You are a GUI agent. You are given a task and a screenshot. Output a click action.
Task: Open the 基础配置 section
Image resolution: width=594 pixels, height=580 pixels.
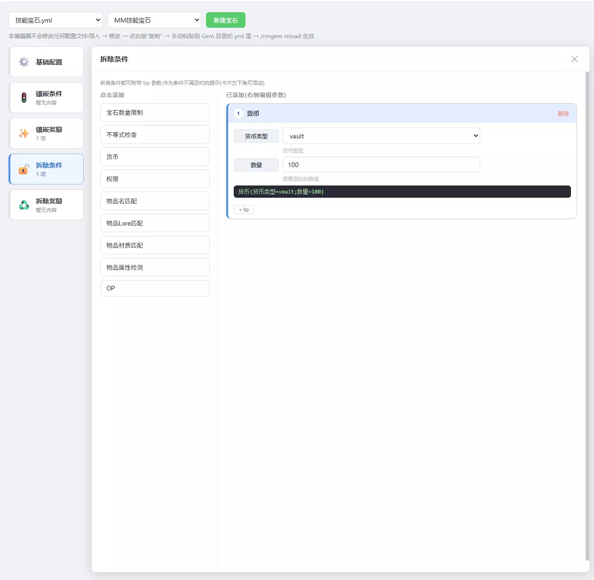click(x=46, y=62)
